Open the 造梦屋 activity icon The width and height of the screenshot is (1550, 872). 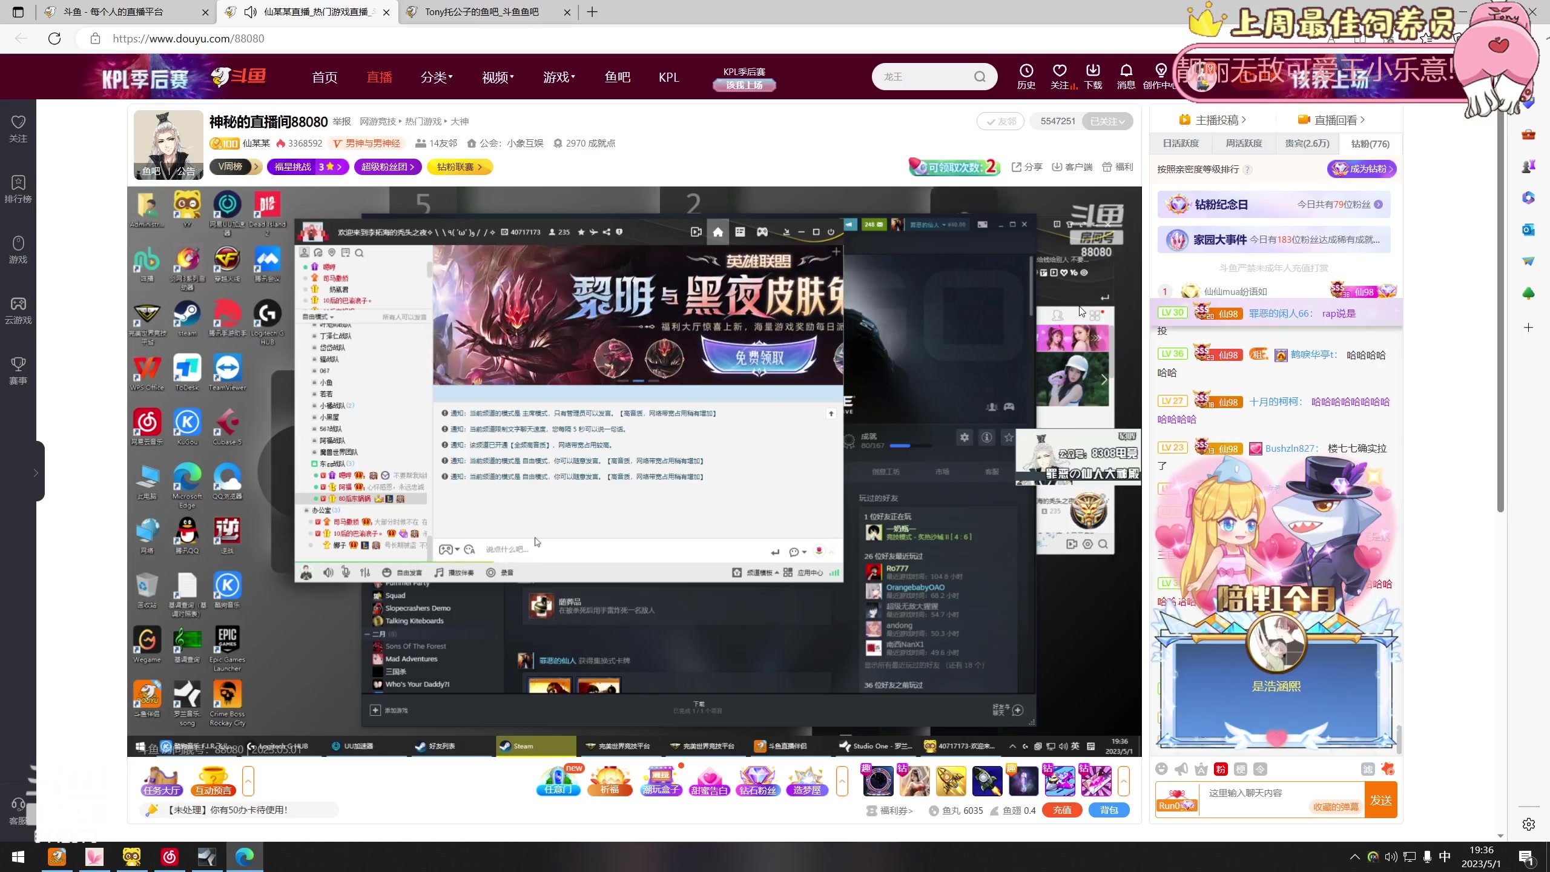click(x=807, y=781)
